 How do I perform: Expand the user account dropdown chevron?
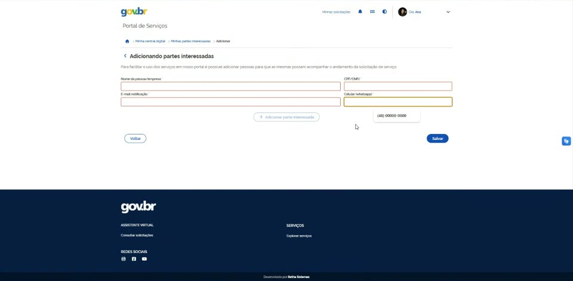pos(448,12)
